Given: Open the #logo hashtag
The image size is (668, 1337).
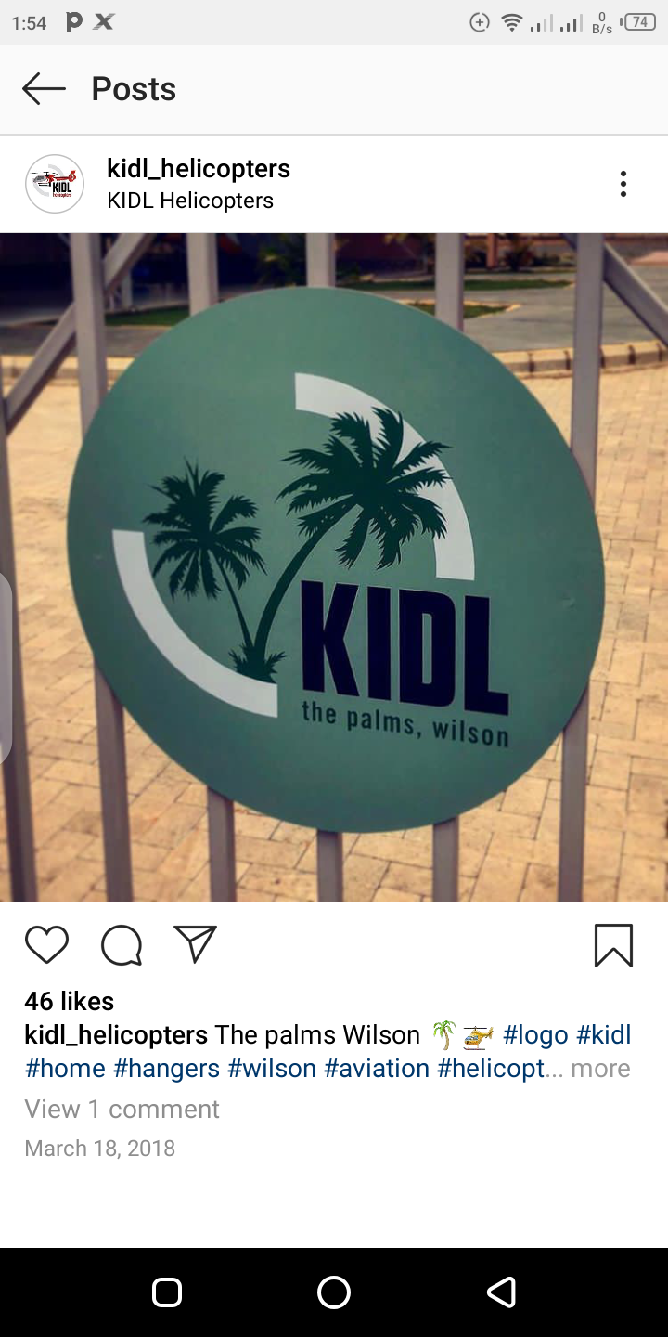Looking at the screenshot, I should 535,1034.
